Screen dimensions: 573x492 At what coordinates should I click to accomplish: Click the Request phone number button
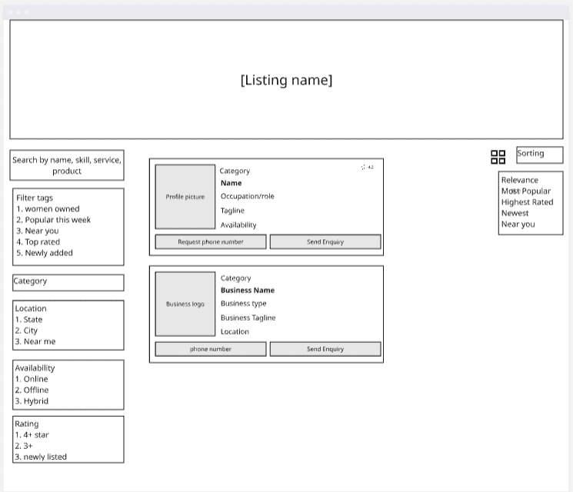(211, 242)
